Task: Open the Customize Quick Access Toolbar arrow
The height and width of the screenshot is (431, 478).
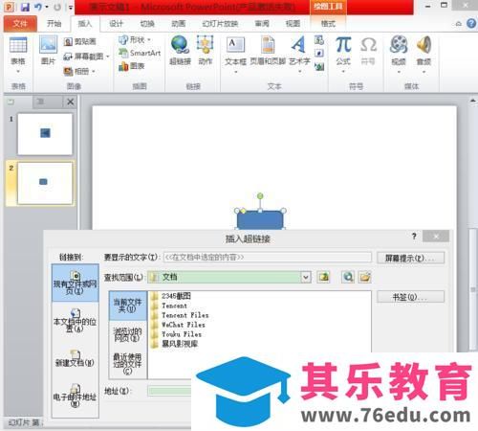Action: pyautogui.click(x=71, y=8)
